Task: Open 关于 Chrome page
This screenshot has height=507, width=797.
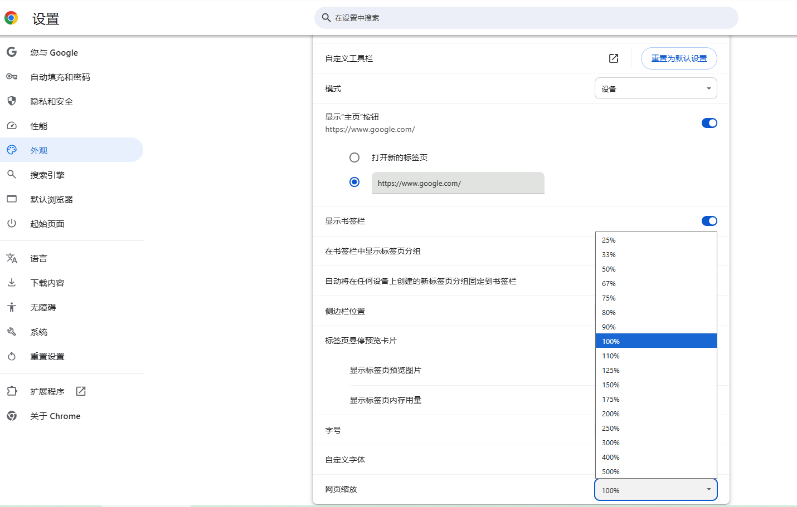Action: (71, 416)
